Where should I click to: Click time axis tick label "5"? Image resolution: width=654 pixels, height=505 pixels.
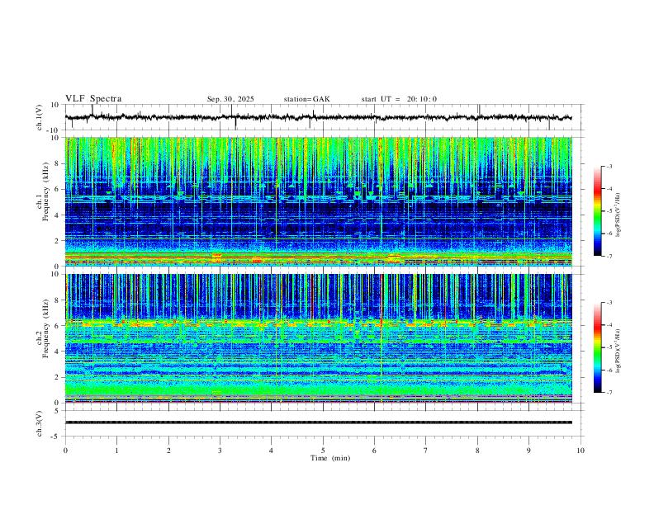tap(323, 451)
